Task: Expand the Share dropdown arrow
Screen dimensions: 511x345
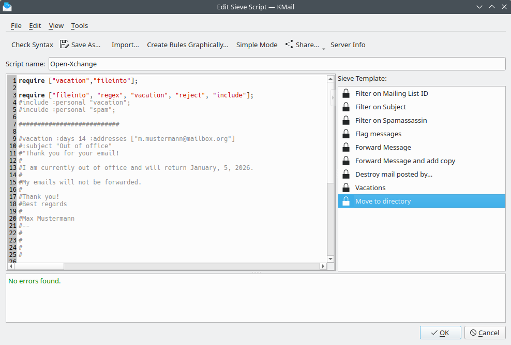Action: pyautogui.click(x=324, y=48)
